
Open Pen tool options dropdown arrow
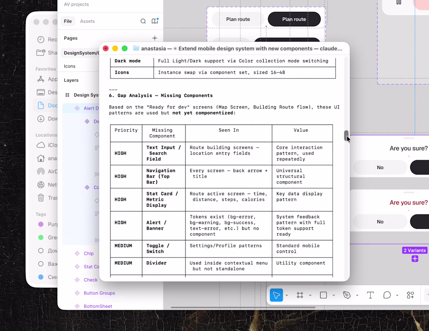(x=357, y=295)
